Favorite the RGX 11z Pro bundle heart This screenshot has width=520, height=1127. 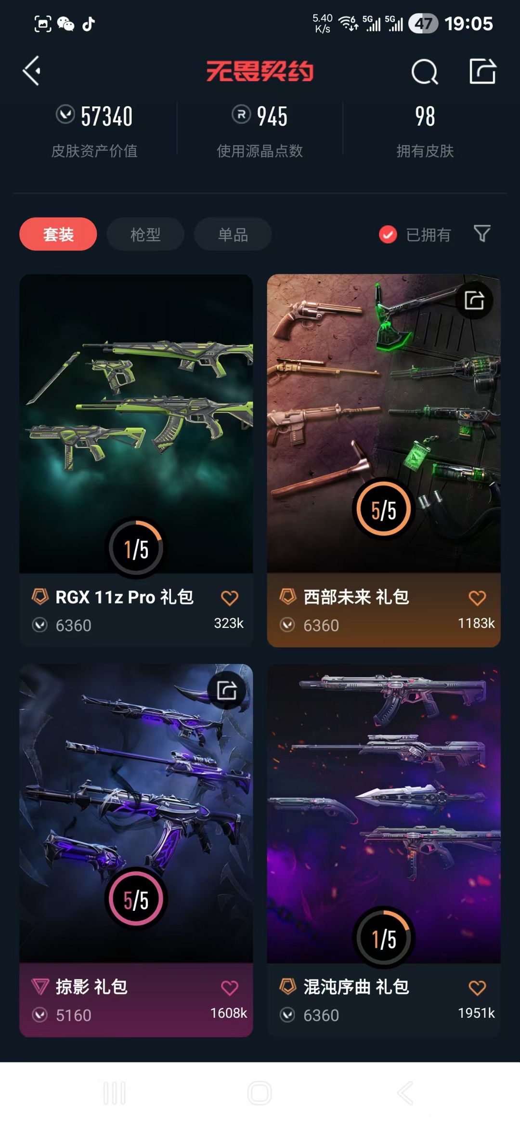click(x=230, y=598)
